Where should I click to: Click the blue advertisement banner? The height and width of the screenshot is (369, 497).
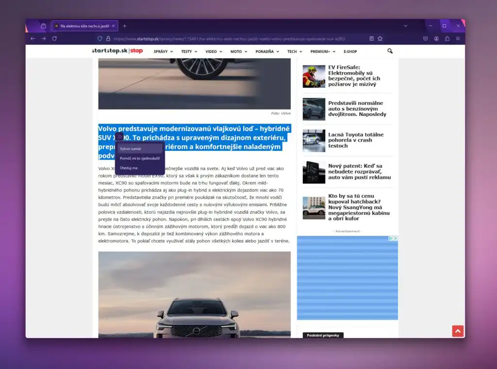click(x=347, y=279)
